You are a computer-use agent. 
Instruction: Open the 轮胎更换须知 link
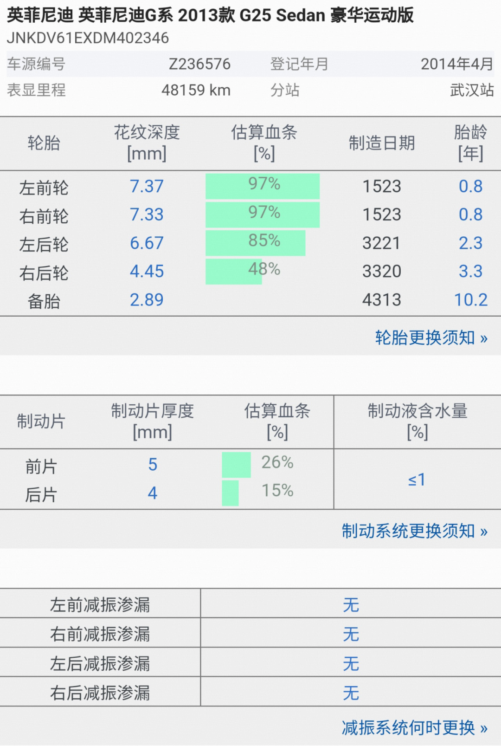[x=431, y=337]
